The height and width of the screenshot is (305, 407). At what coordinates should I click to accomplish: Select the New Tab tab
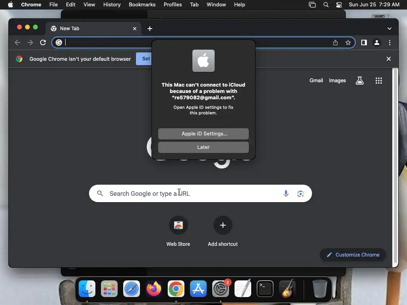93,29
